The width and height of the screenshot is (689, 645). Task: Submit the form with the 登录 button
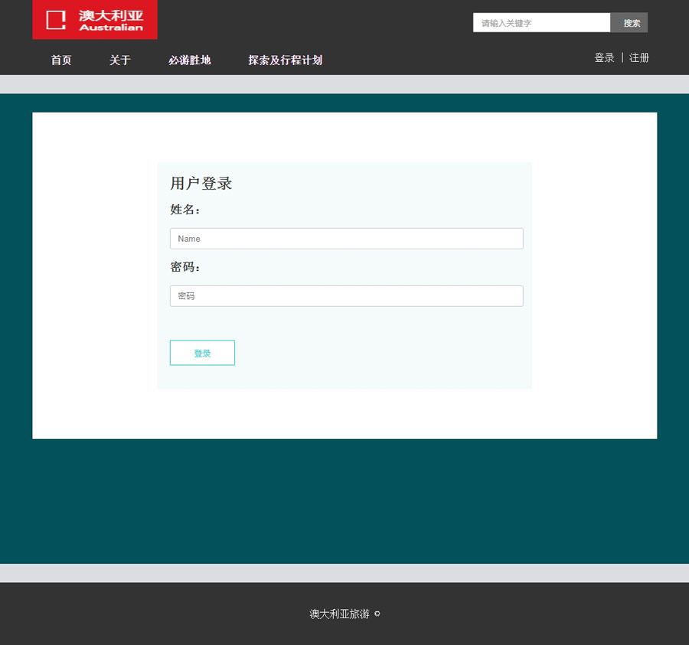(x=202, y=353)
